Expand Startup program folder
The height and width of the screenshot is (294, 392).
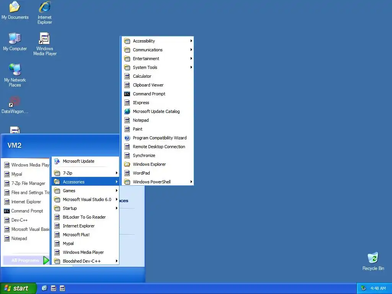tap(85, 208)
